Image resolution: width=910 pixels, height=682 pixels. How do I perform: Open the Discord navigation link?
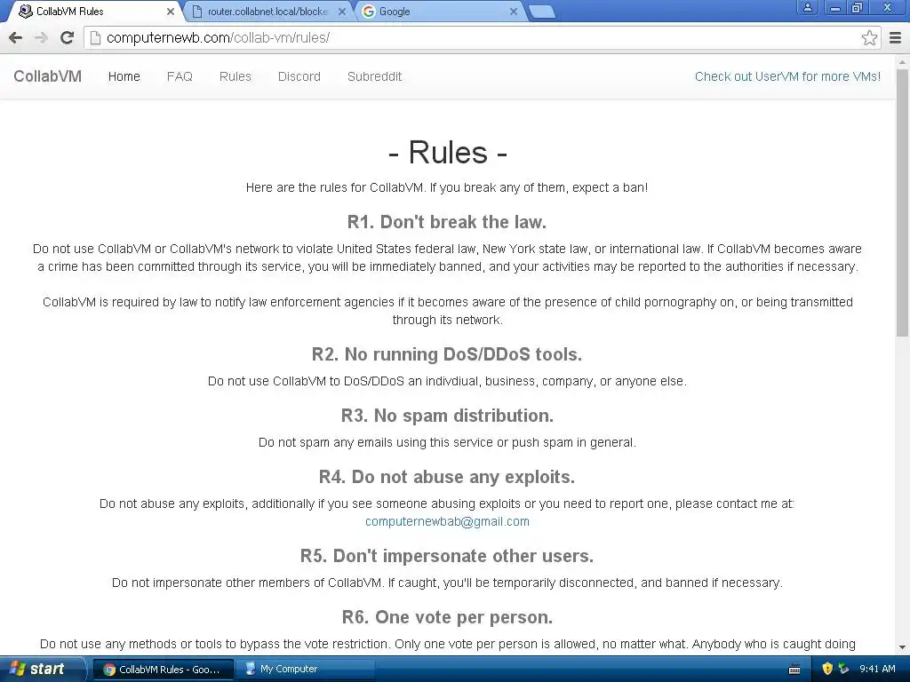point(299,76)
